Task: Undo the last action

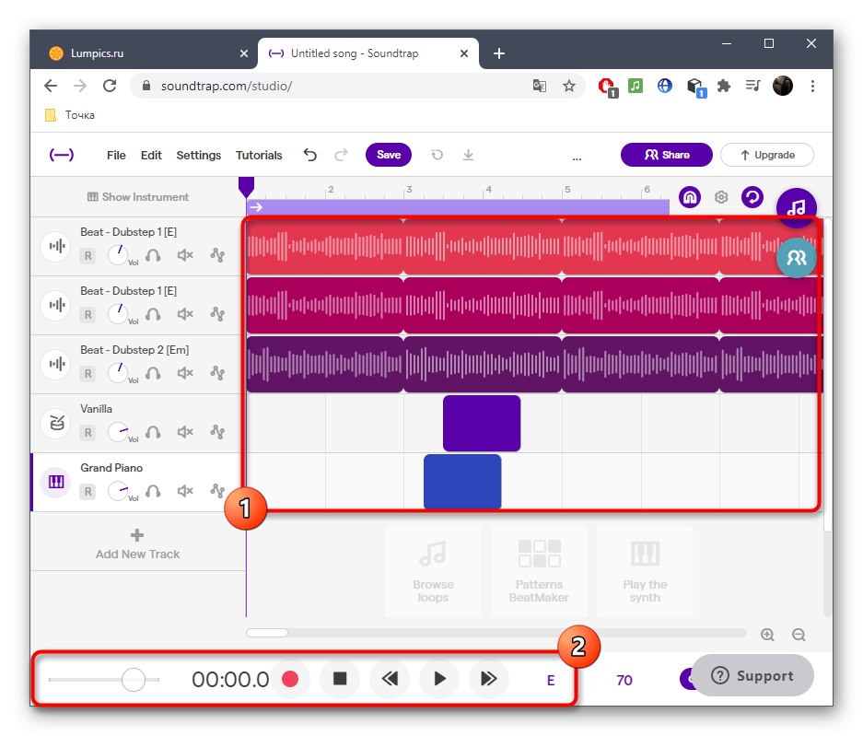Action: [310, 156]
